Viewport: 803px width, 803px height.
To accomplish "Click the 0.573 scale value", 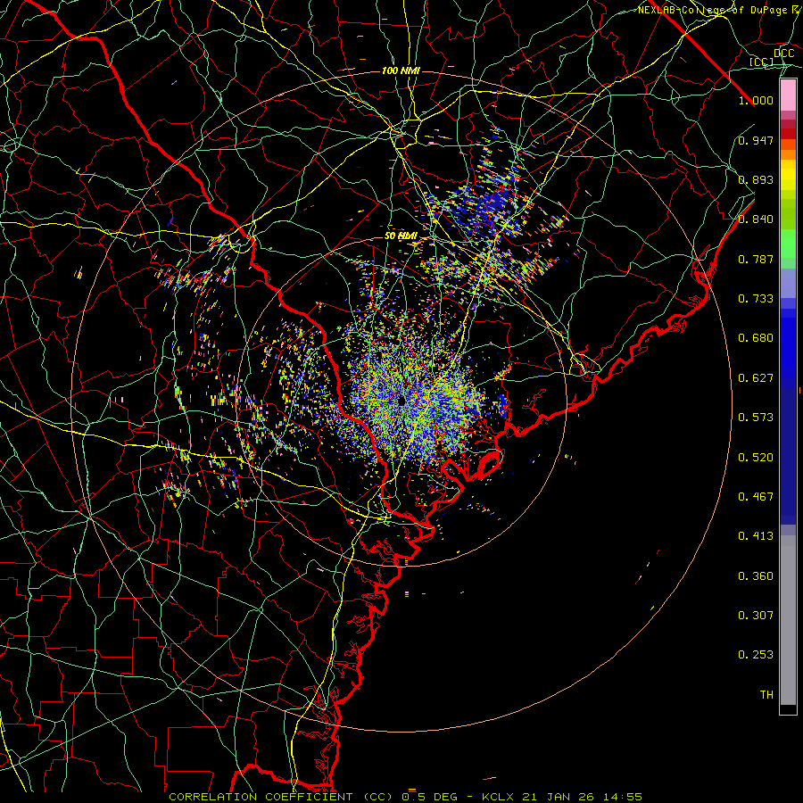I will (x=756, y=418).
